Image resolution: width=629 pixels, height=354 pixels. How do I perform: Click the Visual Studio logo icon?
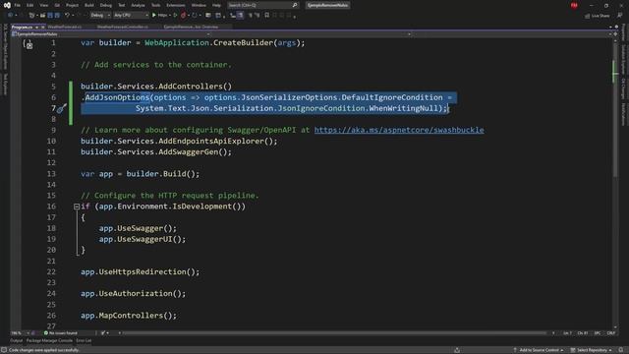point(7,5)
